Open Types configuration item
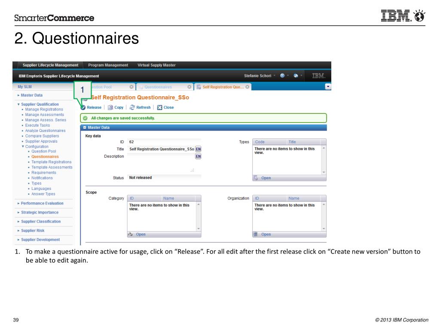Screen dimensions: 440x330 click(36, 183)
